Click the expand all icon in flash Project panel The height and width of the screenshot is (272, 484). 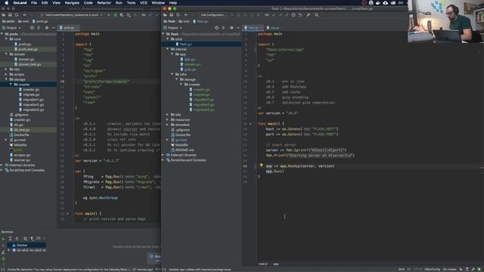[x=224, y=28]
